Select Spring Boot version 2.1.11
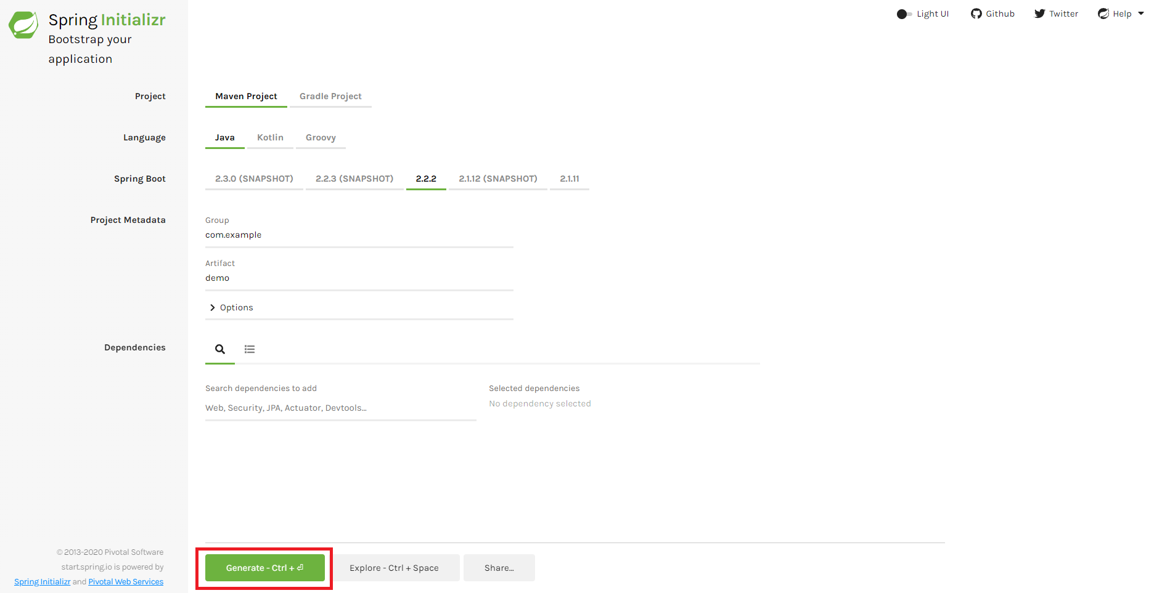 tap(570, 179)
